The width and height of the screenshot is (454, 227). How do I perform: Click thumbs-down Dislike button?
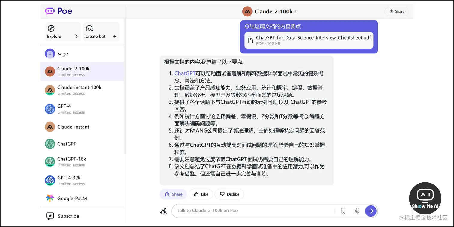(x=229, y=194)
